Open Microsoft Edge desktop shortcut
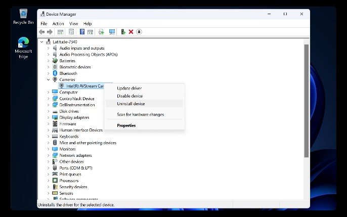This screenshot has height=217, width=347. pos(23,48)
